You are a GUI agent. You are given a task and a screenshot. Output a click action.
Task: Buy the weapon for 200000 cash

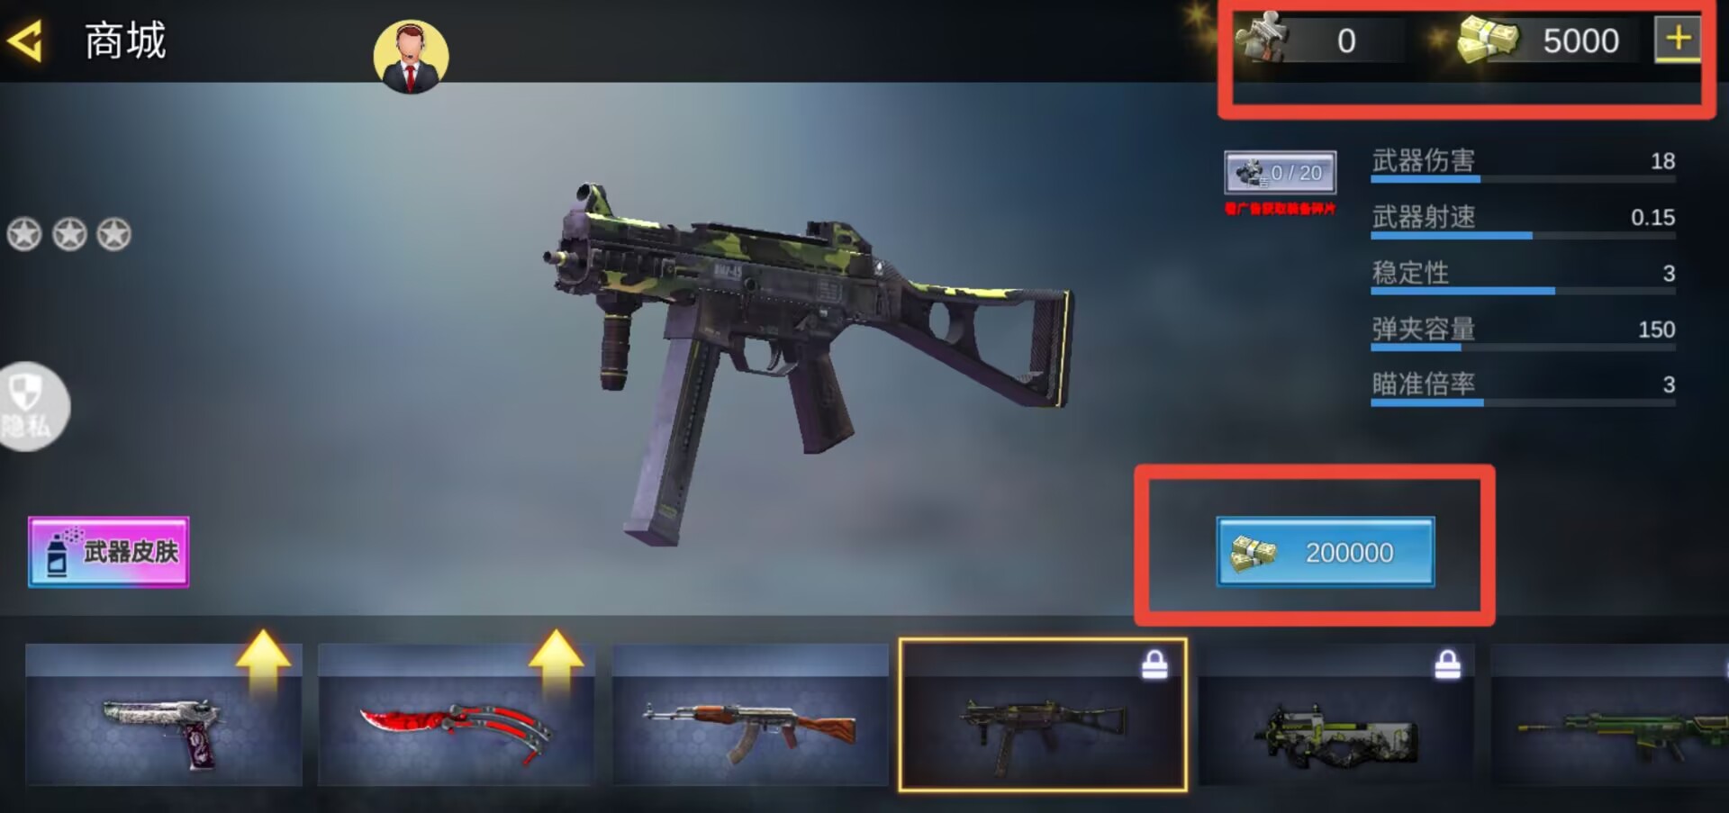[x=1326, y=552]
